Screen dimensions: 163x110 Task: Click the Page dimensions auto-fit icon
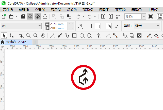tap(80, 26)
